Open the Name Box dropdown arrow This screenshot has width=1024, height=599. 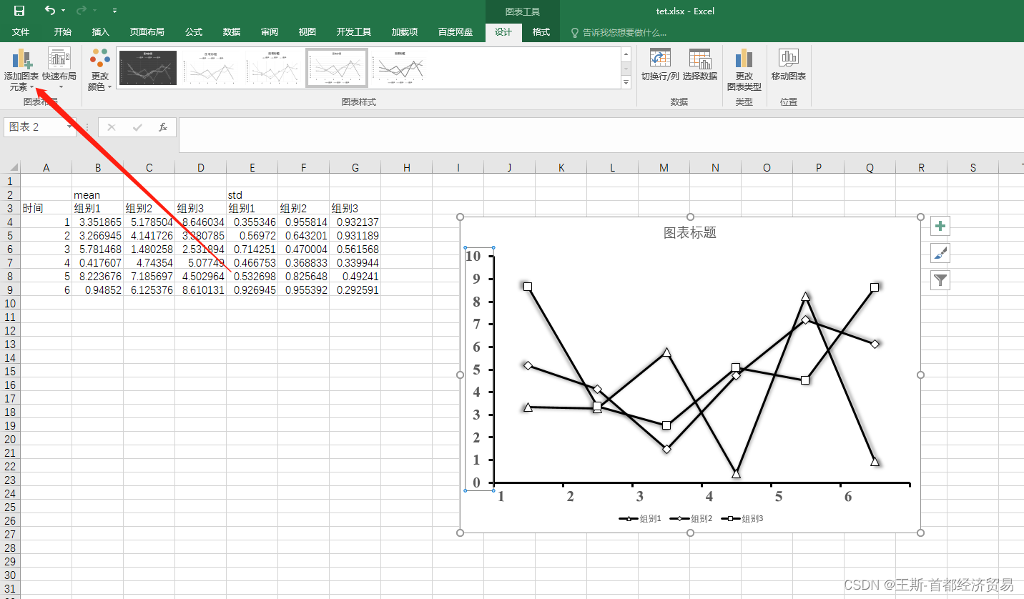70,127
